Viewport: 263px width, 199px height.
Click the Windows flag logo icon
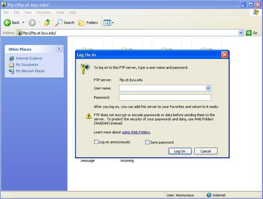(x=256, y=12)
